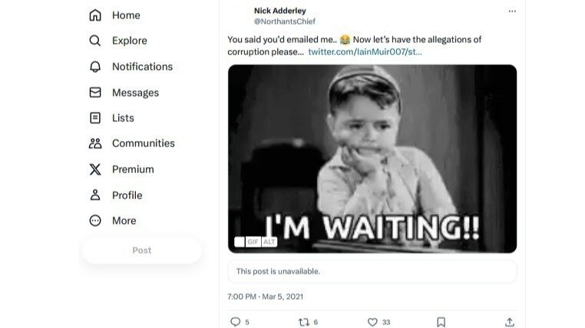The height and width of the screenshot is (328, 585).
Task: Open the tweet's three-dot options menu
Action: point(512,11)
